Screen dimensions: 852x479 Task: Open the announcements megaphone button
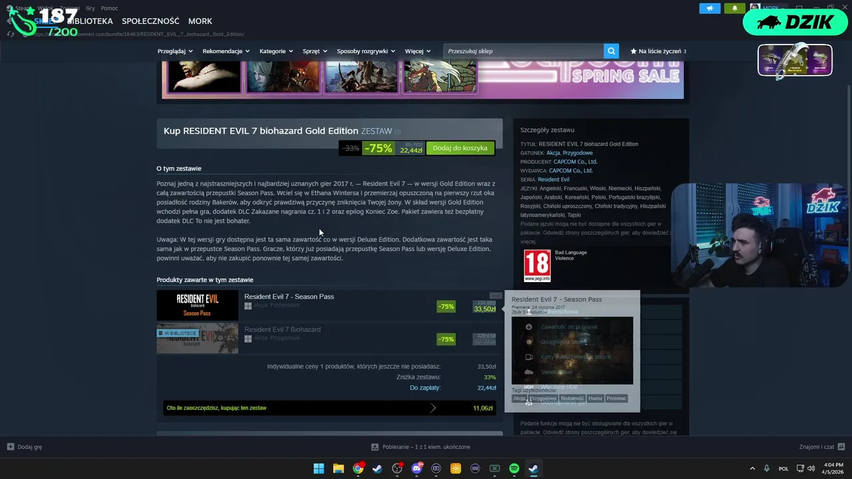pyautogui.click(x=710, y=9)
